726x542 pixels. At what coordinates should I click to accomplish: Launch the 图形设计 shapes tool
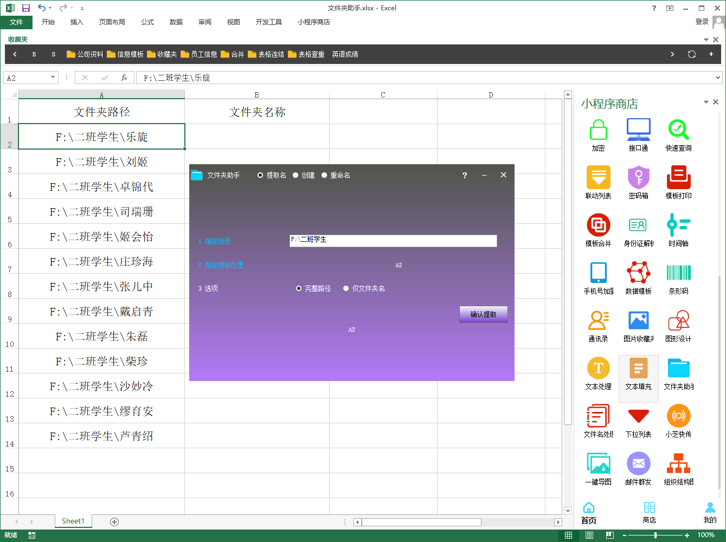coord(678,326)
